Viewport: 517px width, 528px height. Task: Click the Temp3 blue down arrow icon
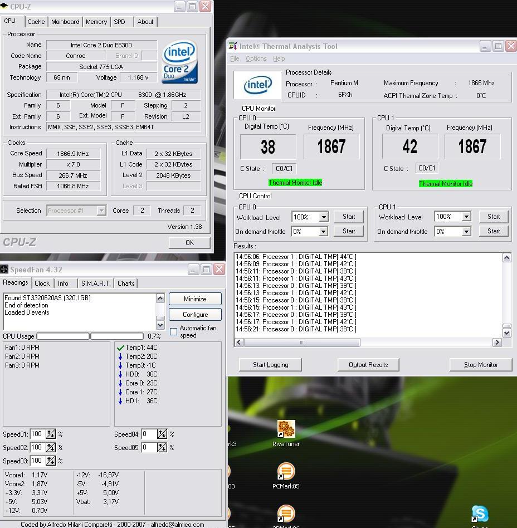[x=120, y=365]
